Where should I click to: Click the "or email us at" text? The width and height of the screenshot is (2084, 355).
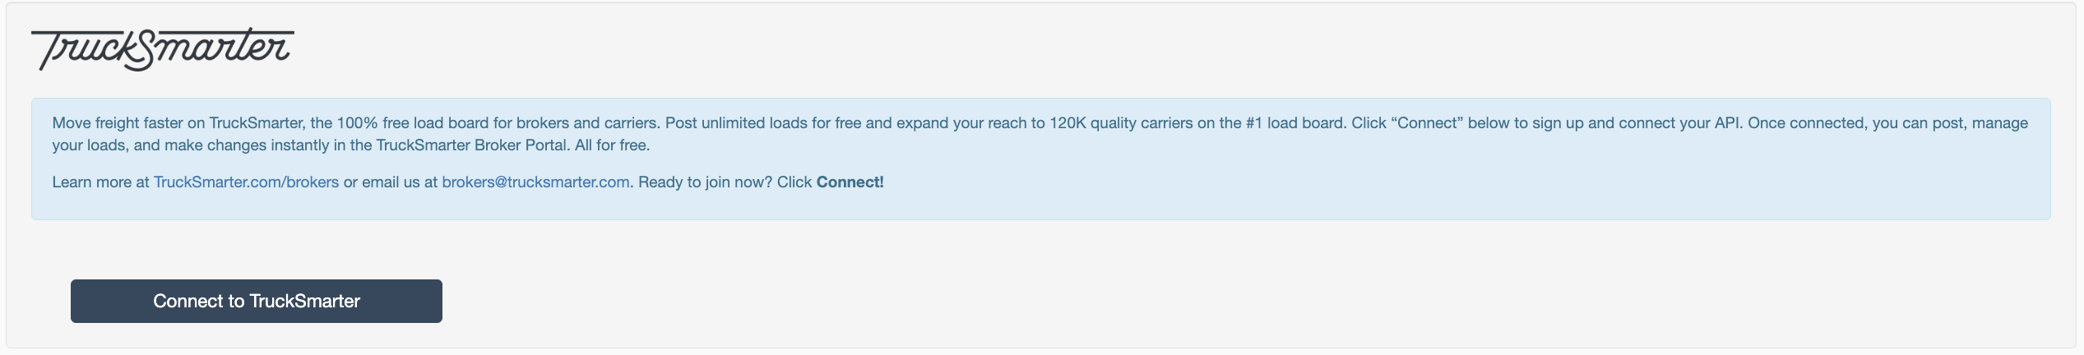(391, 182)
